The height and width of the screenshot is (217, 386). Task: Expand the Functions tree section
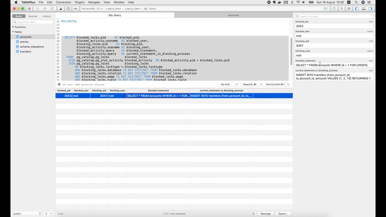[13, 27]
